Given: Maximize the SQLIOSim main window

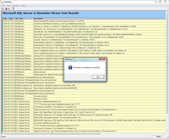Looking at the screenshot, I should coord(160,2).
